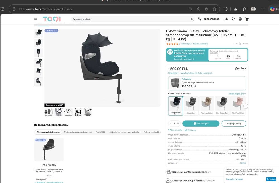
Task: Open the user account icon
Action: (240, 19)
